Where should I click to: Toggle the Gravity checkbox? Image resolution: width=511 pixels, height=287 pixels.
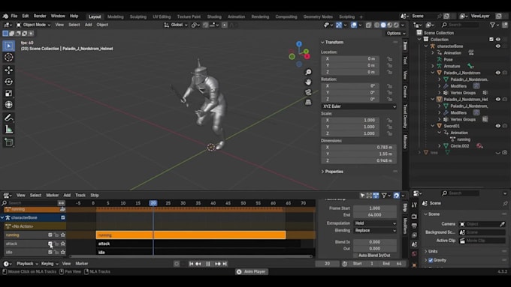[431, 260]
